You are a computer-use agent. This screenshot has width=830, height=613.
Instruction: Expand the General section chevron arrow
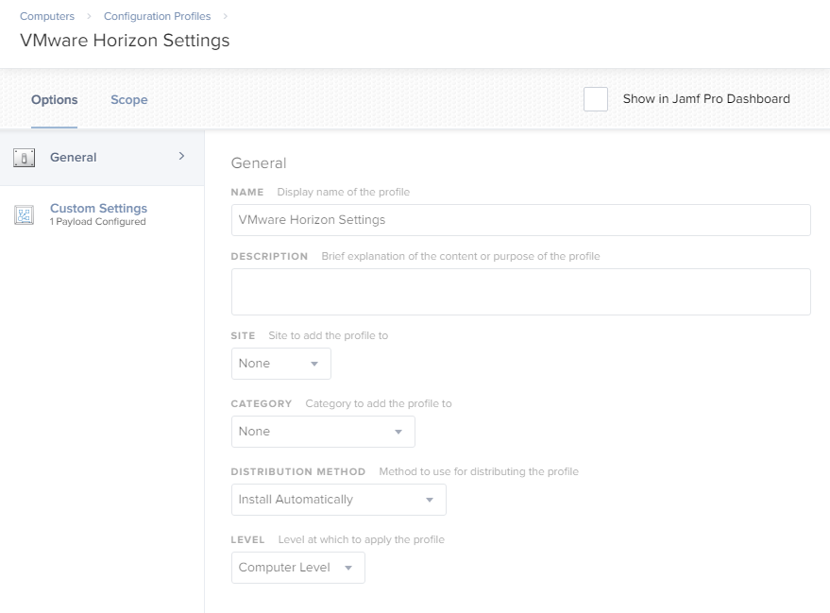pos(181,156)
